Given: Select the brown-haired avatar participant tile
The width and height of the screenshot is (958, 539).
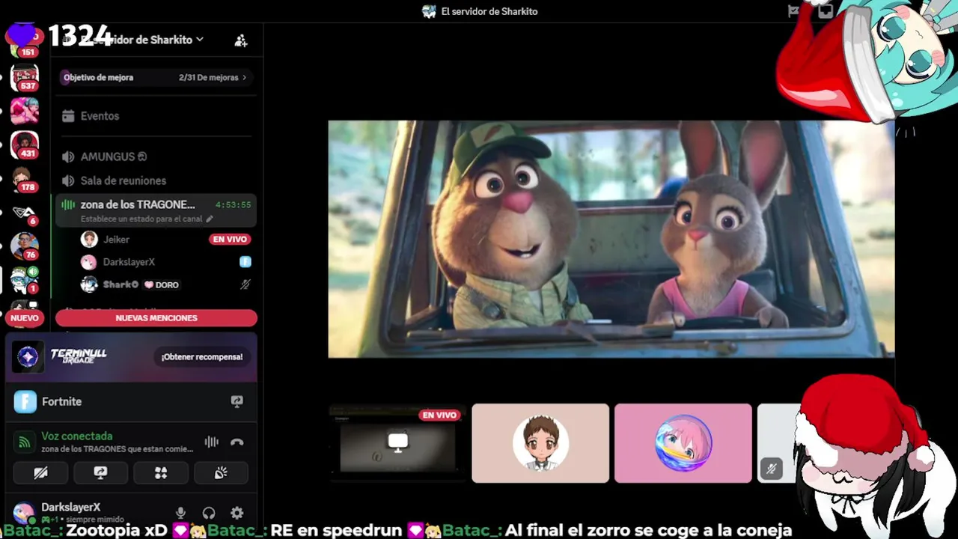Looking at the screenshot, I should click(540, 443).
